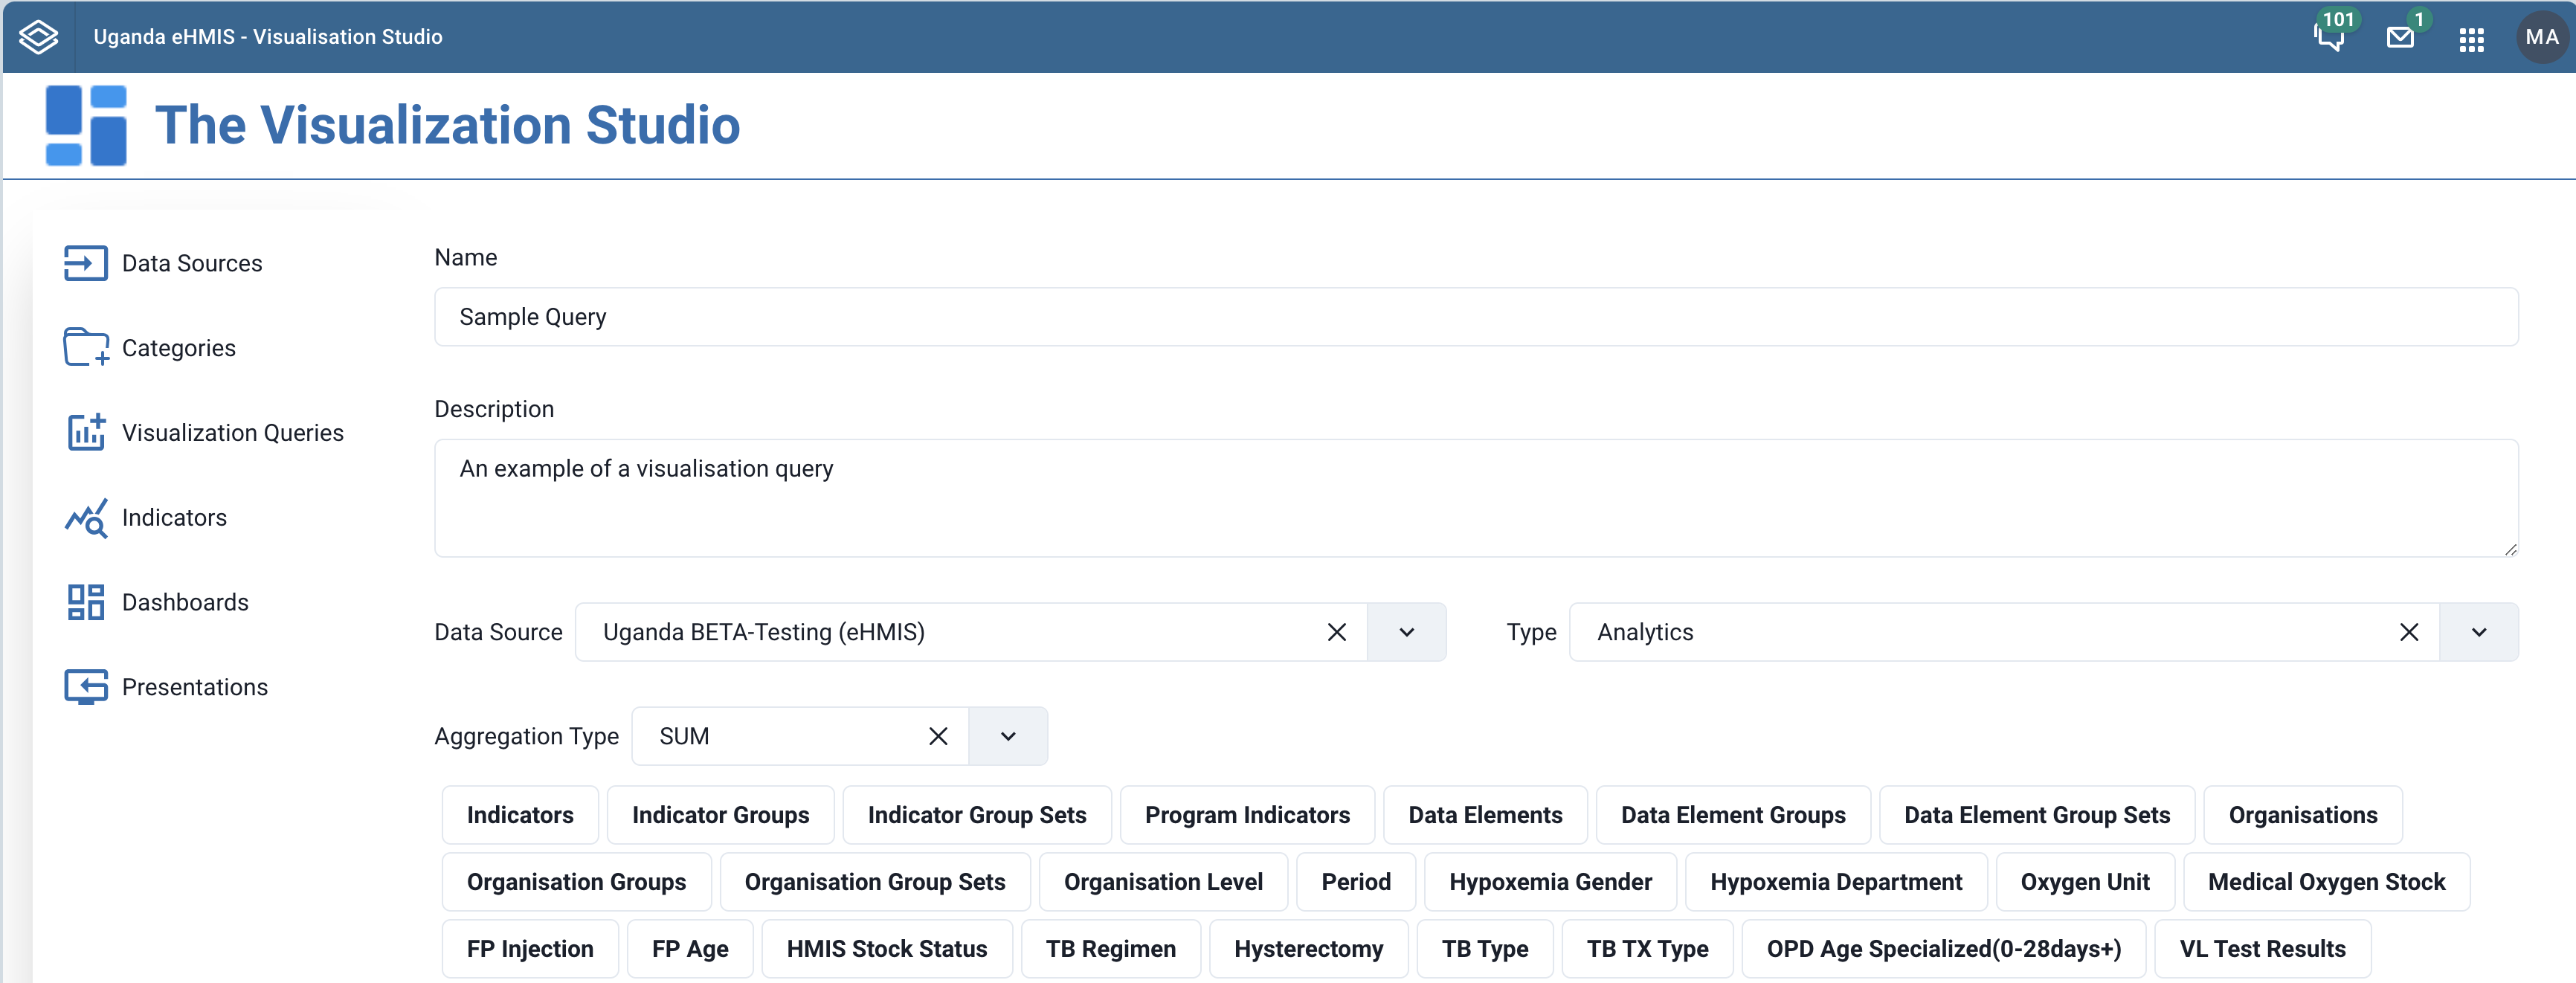The image size is (2576, 983).
Task: Open interpretations notifications with 101 badge
Action: click(x=2330, y=37)
